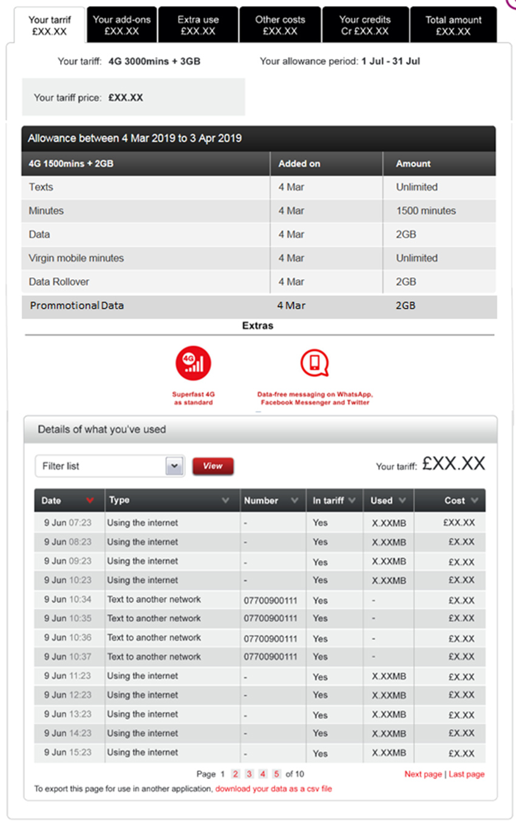Sort the Cost column with its arrow

(474, 501)
